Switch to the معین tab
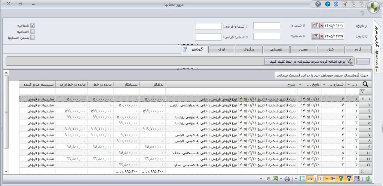 (304, 49)
